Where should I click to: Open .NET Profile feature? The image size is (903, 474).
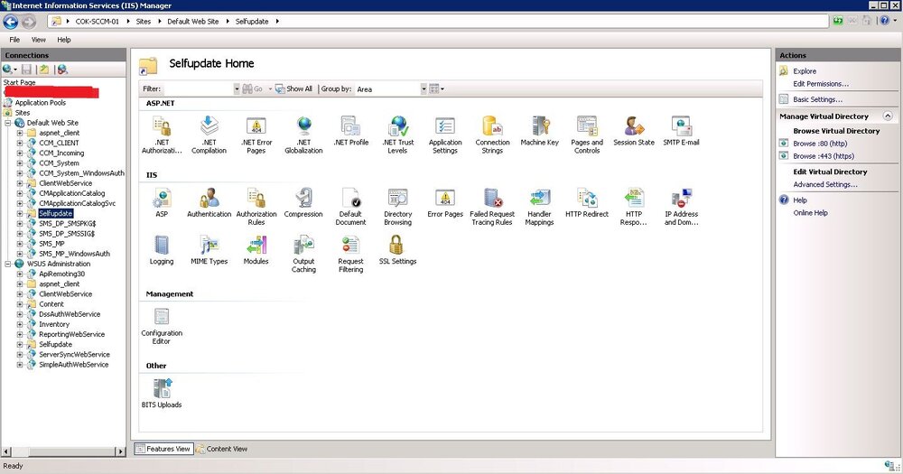click(x=350, y=131)
